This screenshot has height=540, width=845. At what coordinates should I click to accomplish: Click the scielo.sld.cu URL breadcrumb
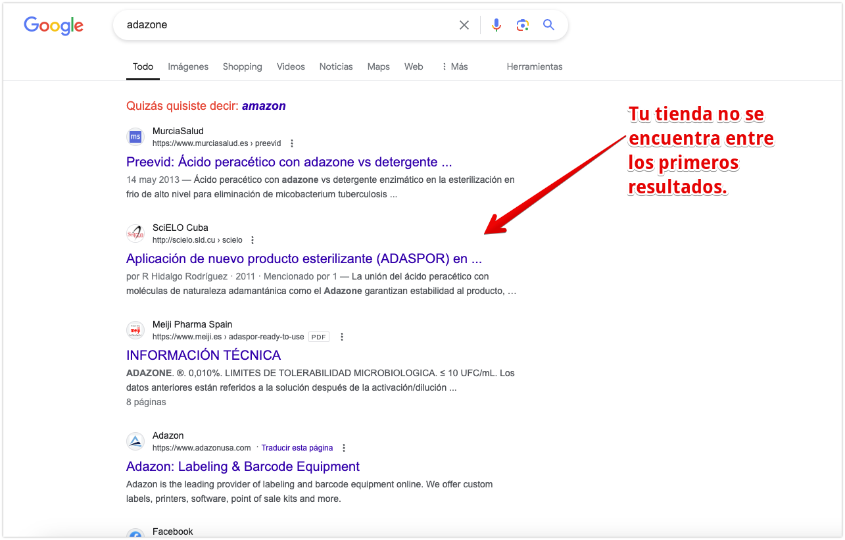[x=197, y=240]
